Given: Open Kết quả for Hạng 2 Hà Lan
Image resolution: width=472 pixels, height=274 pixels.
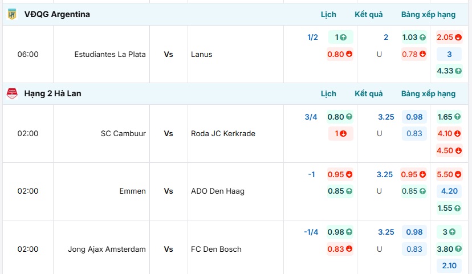Looking at the screenshot, I should pos(369,93).
